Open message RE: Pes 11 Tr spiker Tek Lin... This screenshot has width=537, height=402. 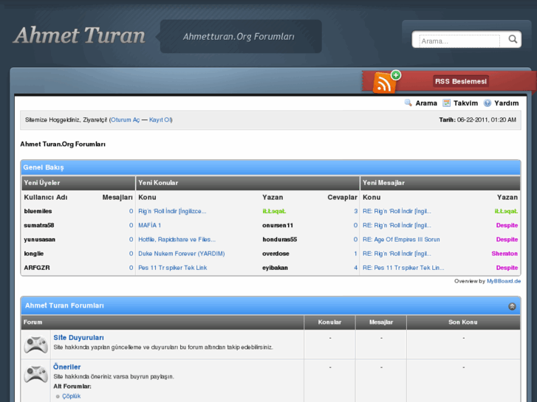click(x=403, y=268)
